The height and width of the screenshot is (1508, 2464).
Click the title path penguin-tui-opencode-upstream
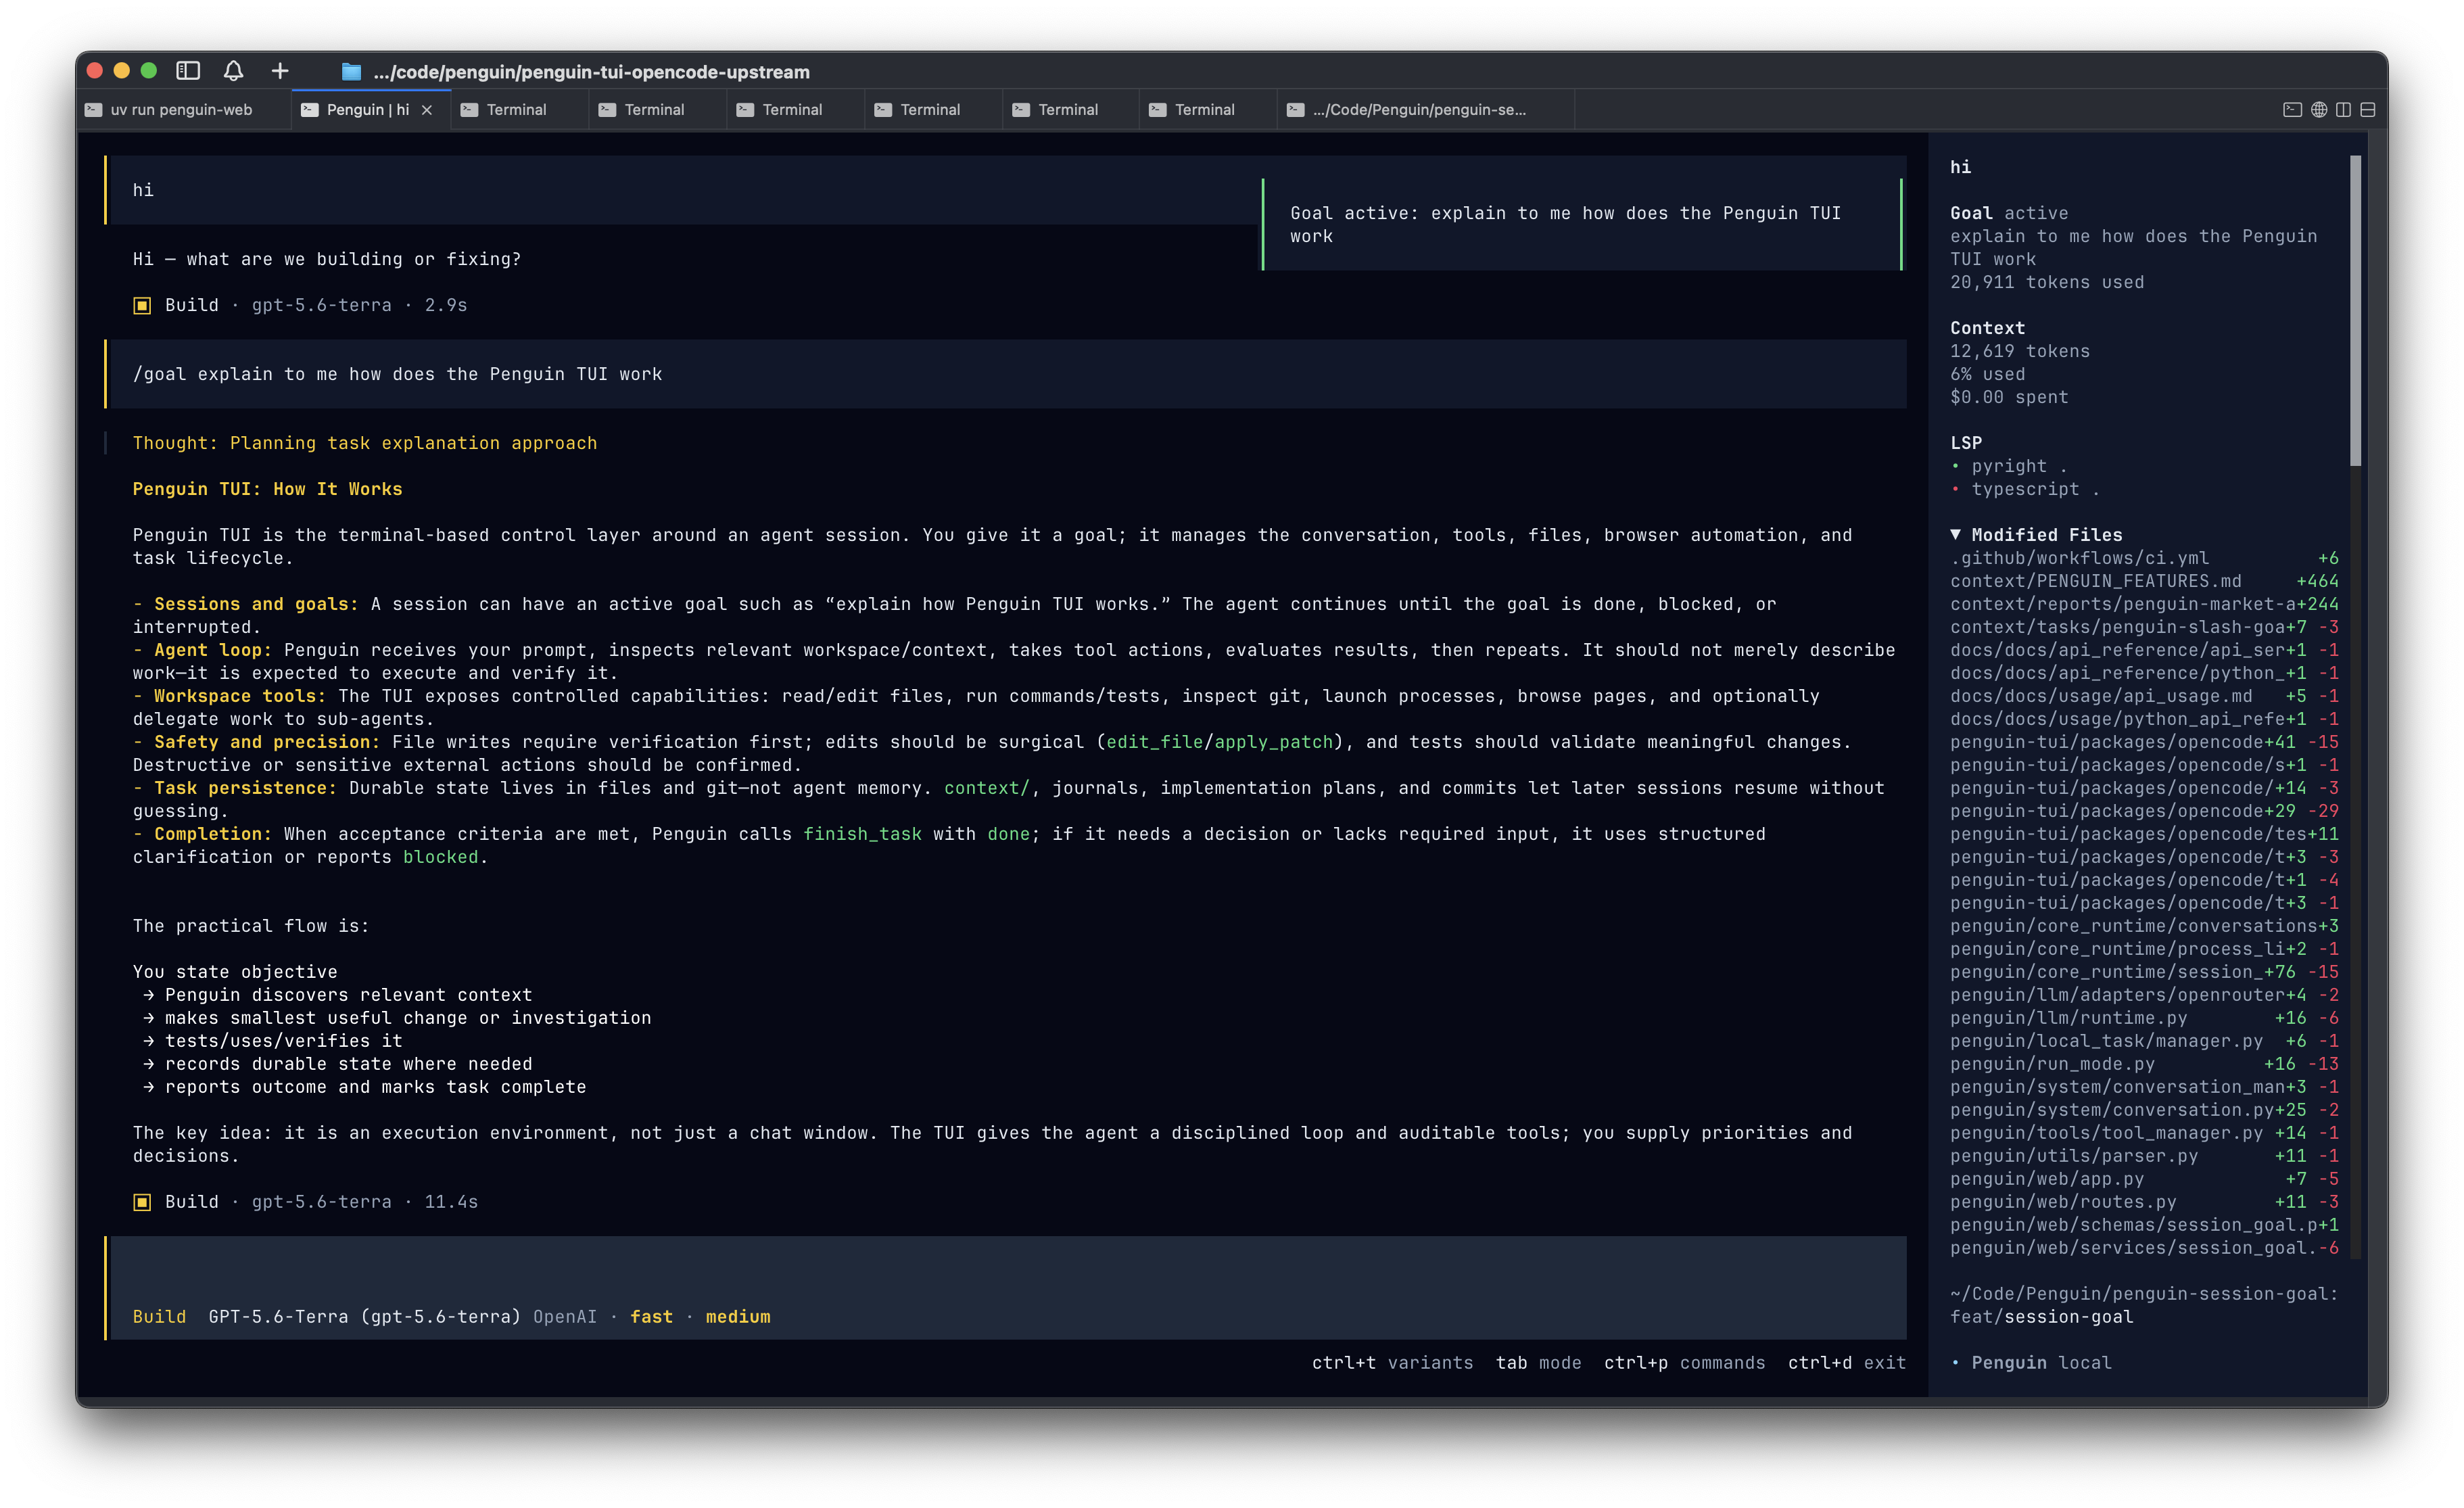tap(592, 72)
